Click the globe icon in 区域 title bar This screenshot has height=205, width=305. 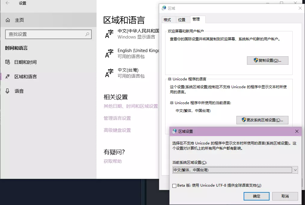tap(164, 8)
